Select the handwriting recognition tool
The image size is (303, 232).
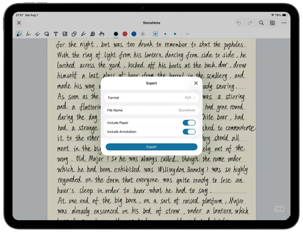click(x=92, y=34)
